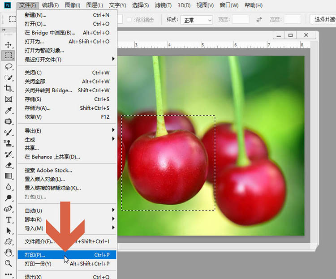
Task: Select the Horizontal Type tool
Action: pyautogui.click(x=9, y=219)
